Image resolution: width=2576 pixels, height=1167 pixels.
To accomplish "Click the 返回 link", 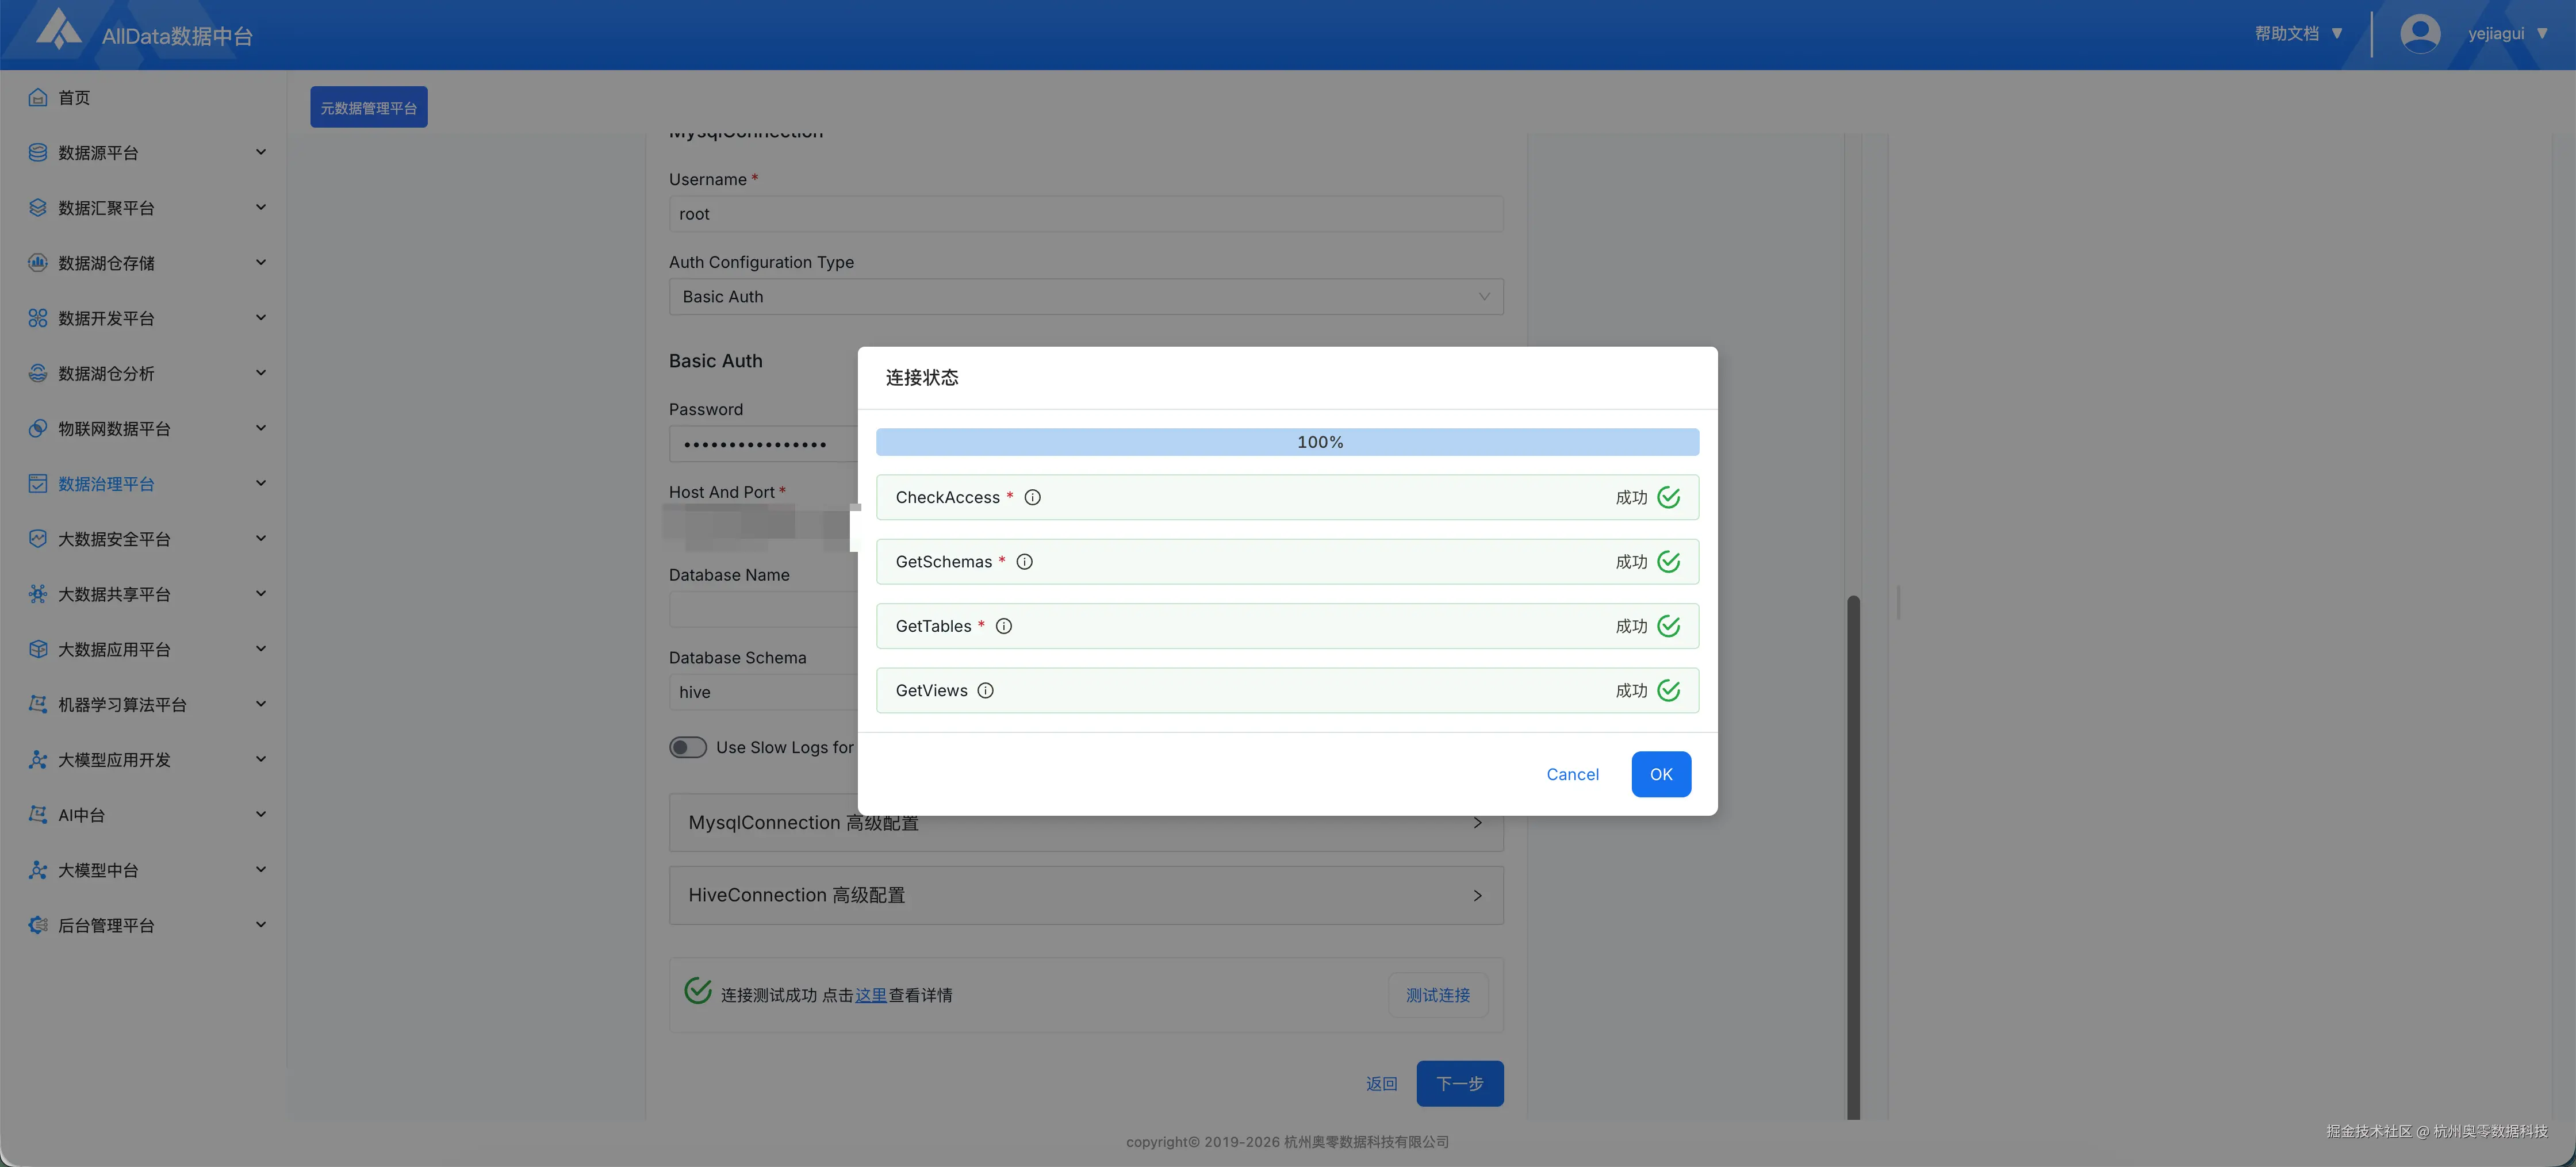I will pos(1382,1083).
